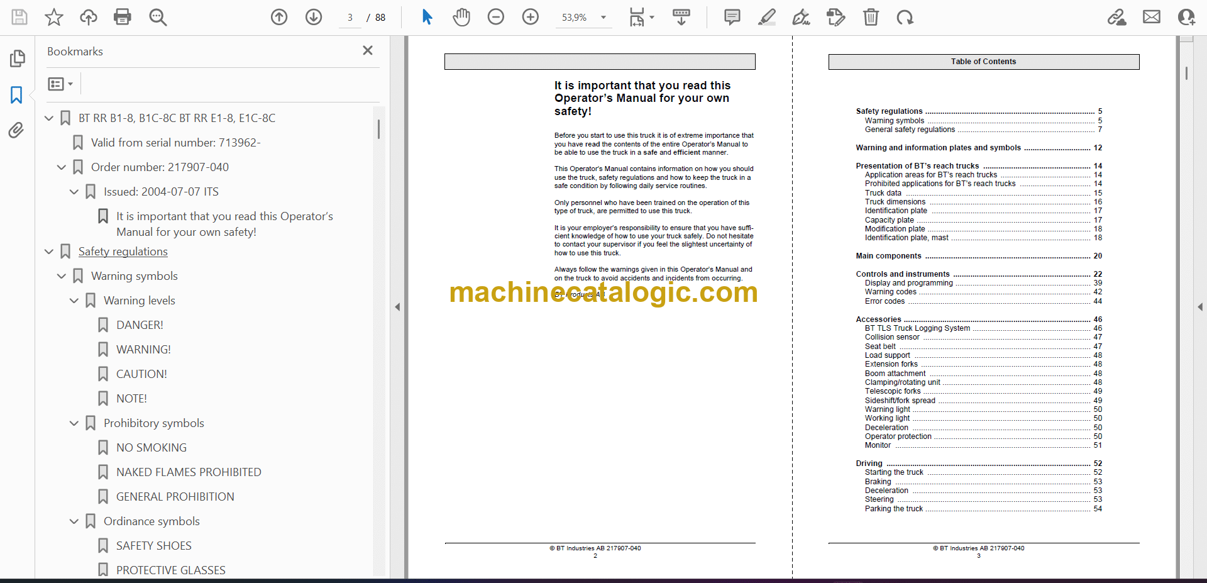The width and height of the screenshot is (1207, 583).
Task: Open the Fill & Sign tool
Action: click(802, 17)
